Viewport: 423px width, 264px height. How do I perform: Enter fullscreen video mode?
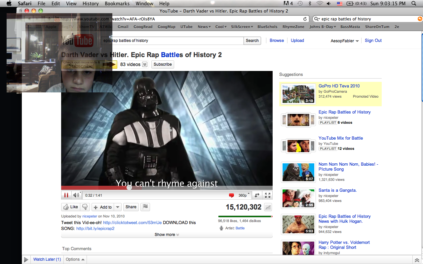click(x=268, y=195)
